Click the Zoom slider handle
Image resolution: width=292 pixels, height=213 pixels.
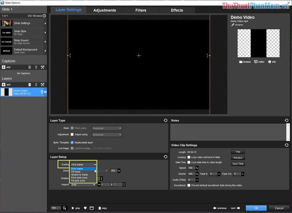107,171
